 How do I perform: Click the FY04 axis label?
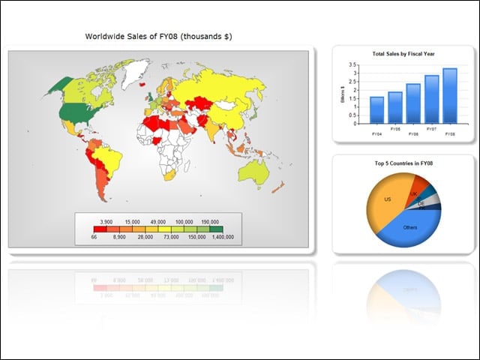point(376,134)
